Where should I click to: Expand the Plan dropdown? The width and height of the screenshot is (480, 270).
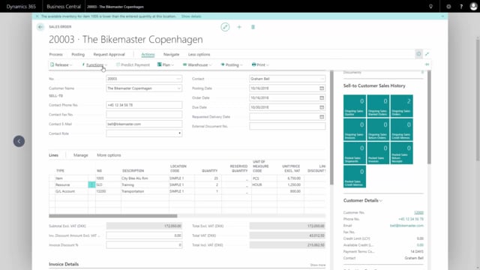(x=166, y=65)
